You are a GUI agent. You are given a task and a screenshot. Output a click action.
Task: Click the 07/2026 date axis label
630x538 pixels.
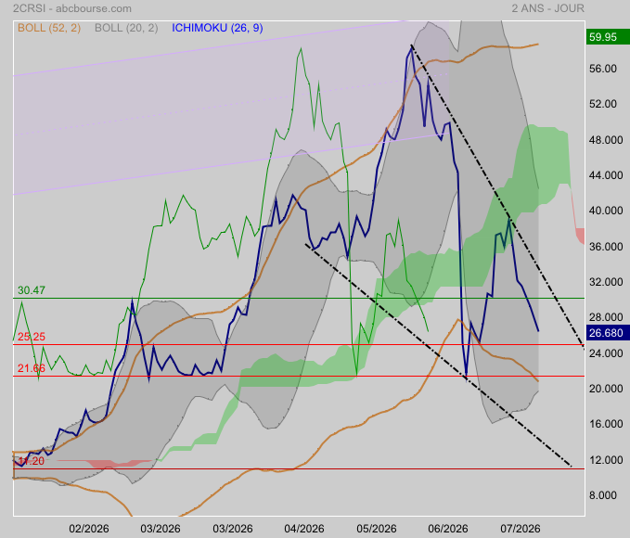point(521,529)
